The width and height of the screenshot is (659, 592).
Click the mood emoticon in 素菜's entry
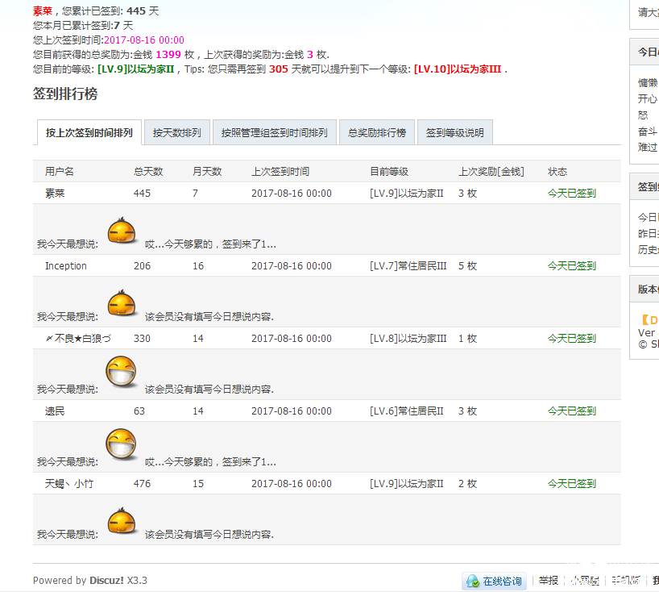[122, 231]
